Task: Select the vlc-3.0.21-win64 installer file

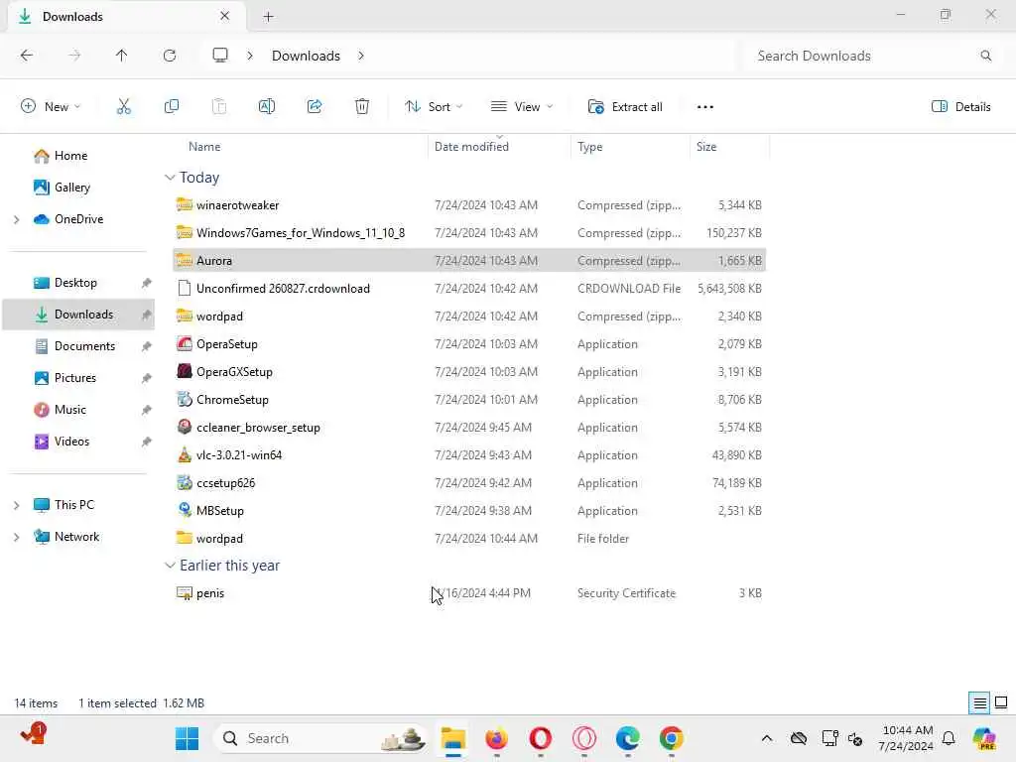Action: pos(469,454)
